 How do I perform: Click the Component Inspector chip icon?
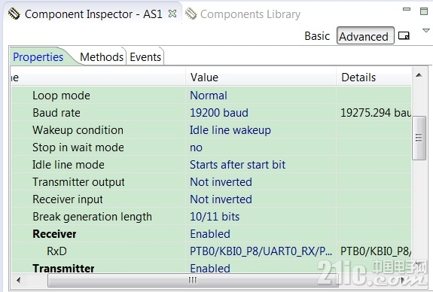14,14
